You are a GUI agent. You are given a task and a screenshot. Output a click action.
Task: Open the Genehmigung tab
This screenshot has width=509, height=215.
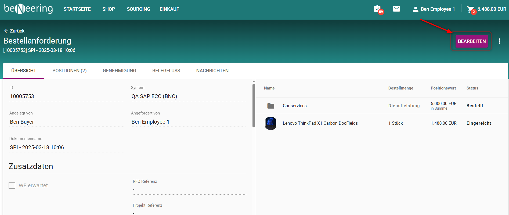[119, 71]
